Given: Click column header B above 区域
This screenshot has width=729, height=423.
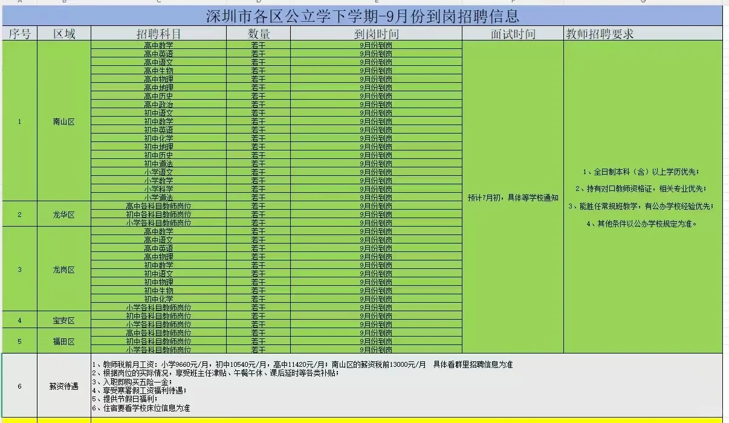Looking at the screenshot, I should click(63, 3).
